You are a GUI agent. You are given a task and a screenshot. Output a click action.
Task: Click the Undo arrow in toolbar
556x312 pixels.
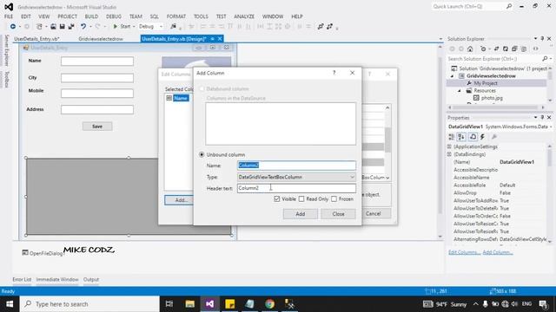point(83,27)
